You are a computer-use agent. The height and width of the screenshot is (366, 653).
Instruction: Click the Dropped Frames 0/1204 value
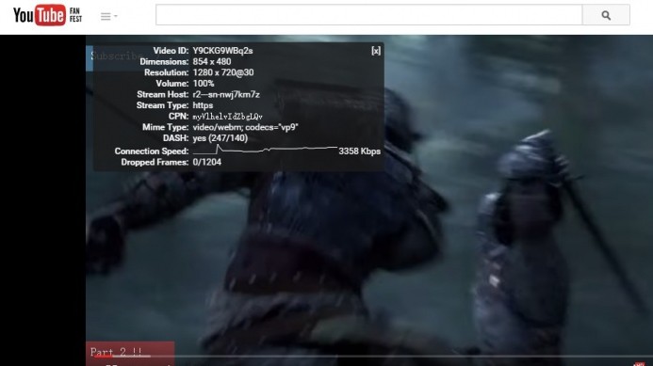[207, 162]
